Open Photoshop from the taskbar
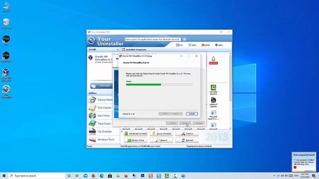Image resolution: width=319 pixels, height=179 pixels. coord(143,176)
